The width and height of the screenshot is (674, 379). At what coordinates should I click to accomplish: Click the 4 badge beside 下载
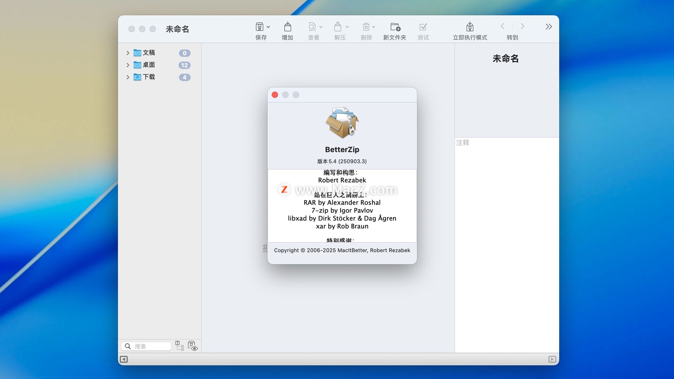pos(185,77)
